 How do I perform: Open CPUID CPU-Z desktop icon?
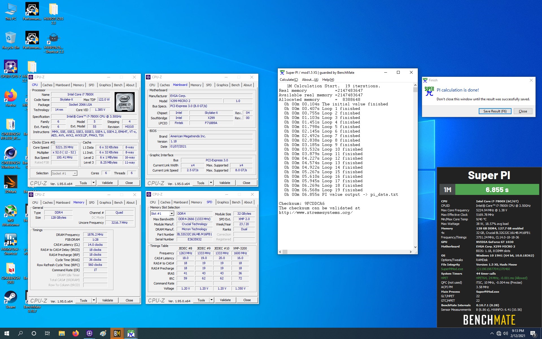(x=11, y=69)
